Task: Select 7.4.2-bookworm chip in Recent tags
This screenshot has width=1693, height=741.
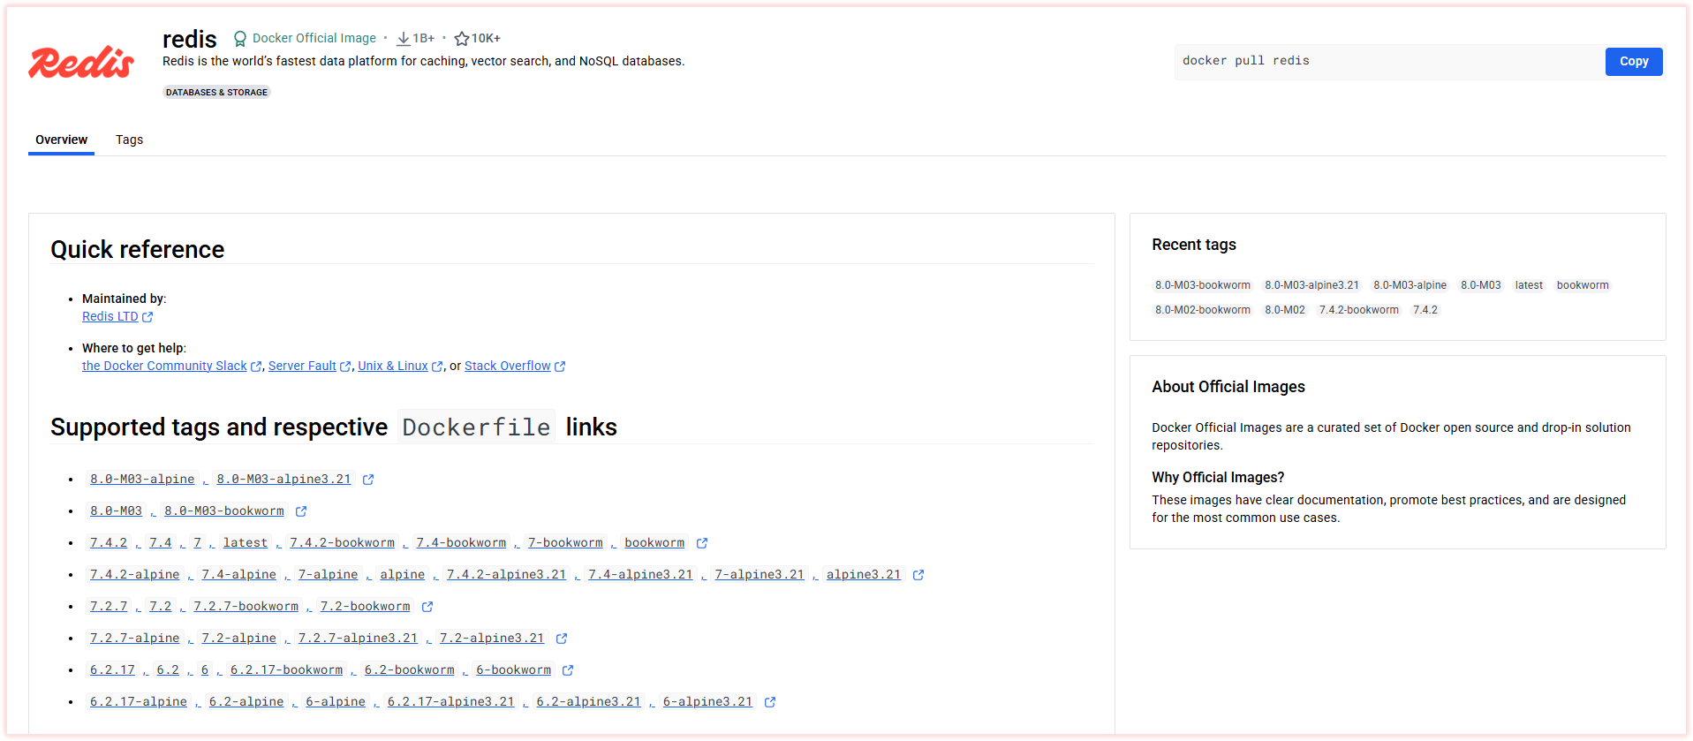Action: 1359,310
